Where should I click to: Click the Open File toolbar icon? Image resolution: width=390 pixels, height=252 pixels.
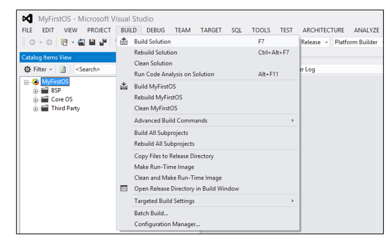[81, 42]
